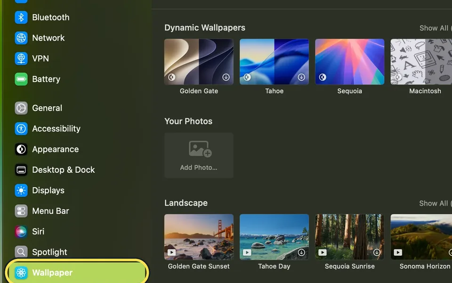The width and height of the screenshot is (452, 283).
Task: Select the Accessibility icon
Action: tap(21, 128)
